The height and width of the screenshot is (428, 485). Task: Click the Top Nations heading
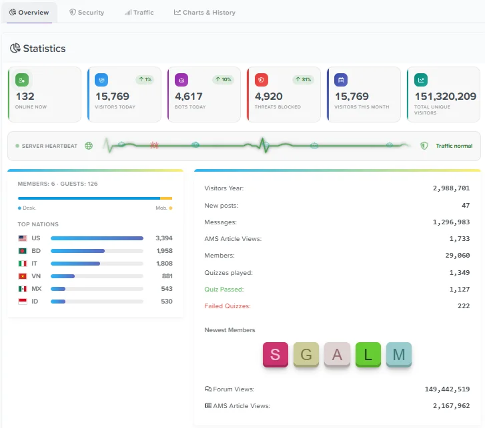[x=38, y=224]
